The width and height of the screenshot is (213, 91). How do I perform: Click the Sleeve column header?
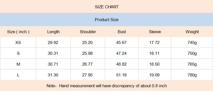pos(155,32)
